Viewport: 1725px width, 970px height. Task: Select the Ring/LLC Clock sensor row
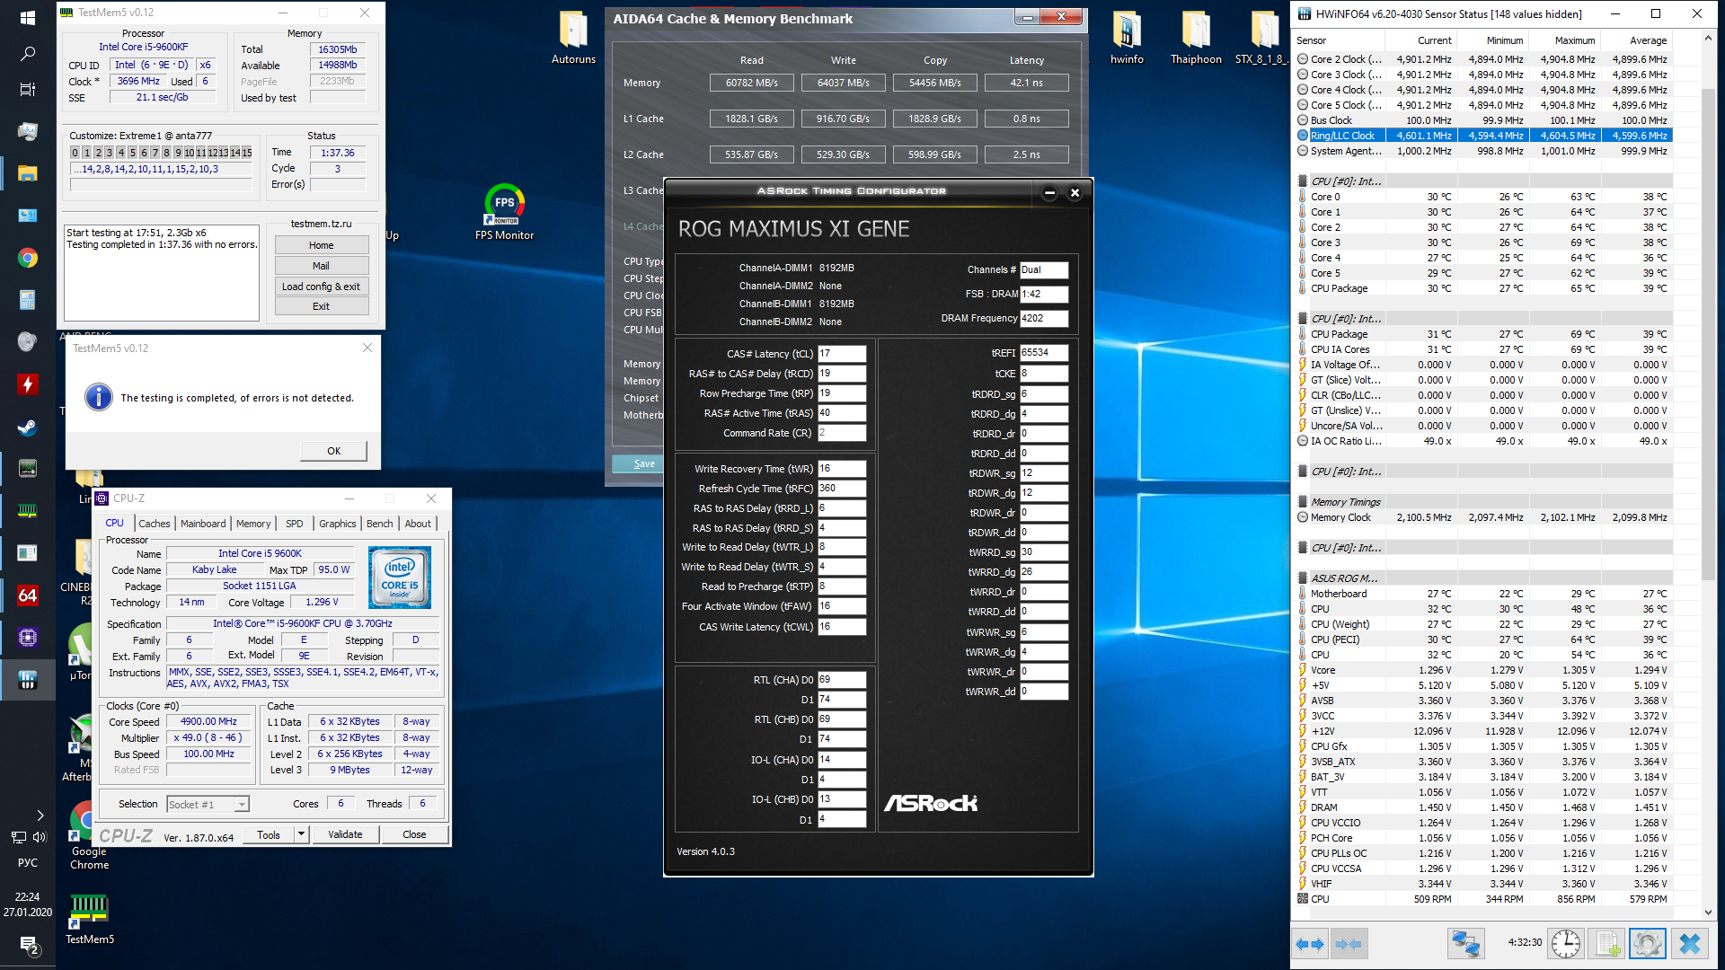[1342, 136]
